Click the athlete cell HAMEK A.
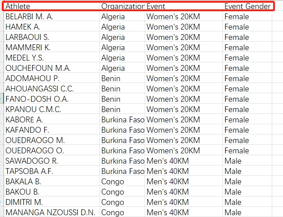The height and width of the screenshot is (217, 283). 51,27
